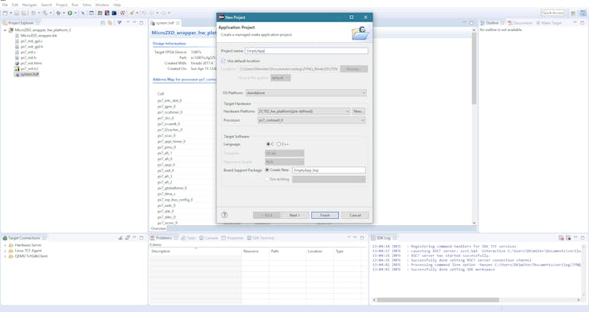Click the system.hdf editor vertical scrollbar
Screen dimensions: 589x312
click(474, 68)
